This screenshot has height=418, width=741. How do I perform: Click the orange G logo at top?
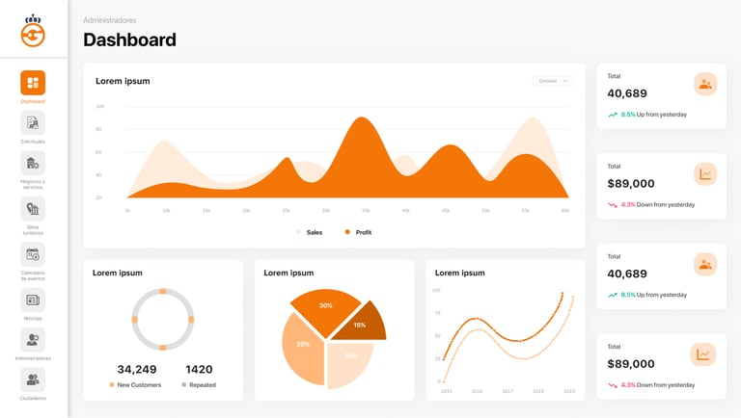[x=33, y=31]
